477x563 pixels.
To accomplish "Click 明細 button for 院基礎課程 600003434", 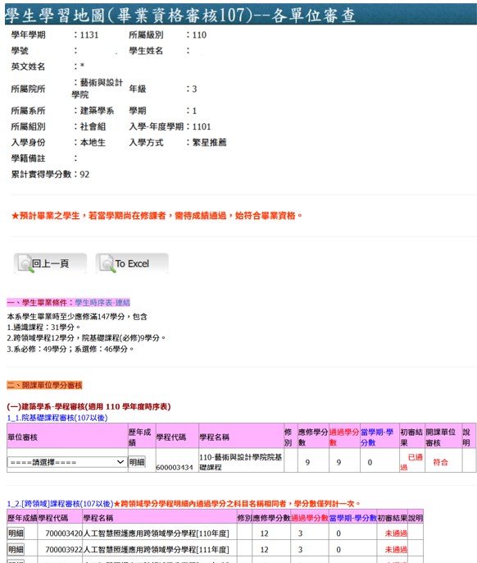I will tap(137, 462).
